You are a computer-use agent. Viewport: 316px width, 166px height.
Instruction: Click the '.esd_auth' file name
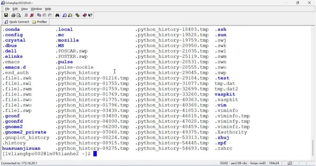tap(16, 73)
